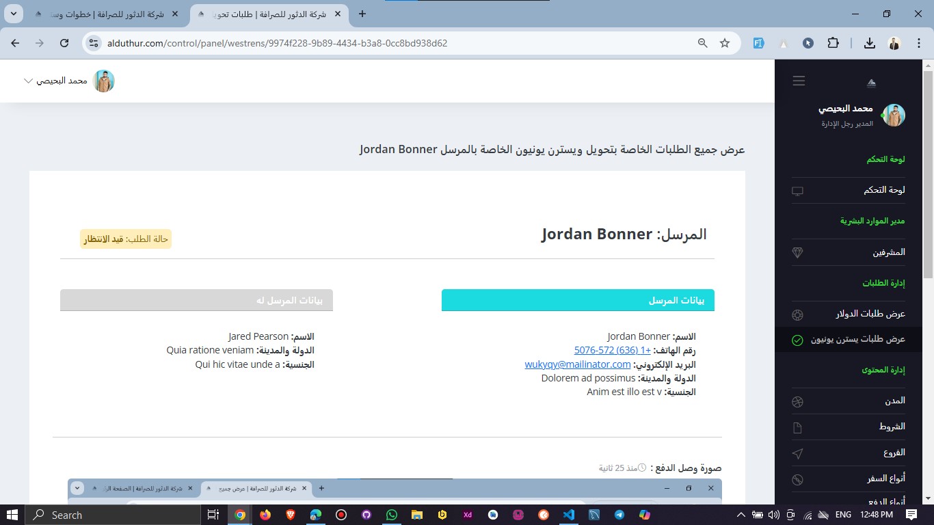The height and width of the screenshot is (525, 934).
Task: Click the icon beside عرض طلبات الدولار
Action: (x=797, y=314)
